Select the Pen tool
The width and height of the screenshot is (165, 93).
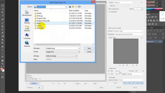[x=2, y=47]
